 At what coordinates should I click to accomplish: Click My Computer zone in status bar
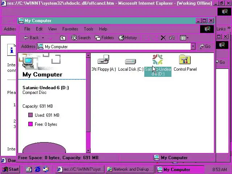pos(171,158)
